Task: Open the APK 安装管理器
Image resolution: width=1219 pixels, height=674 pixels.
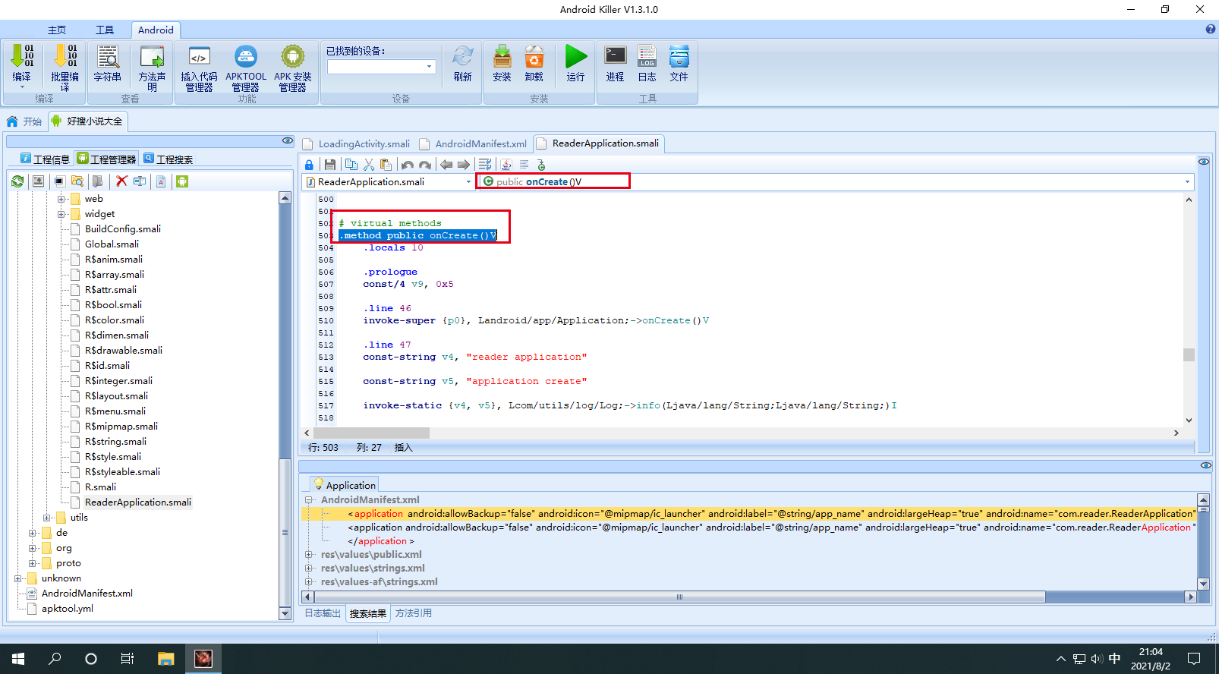Action: pos(293,57)
